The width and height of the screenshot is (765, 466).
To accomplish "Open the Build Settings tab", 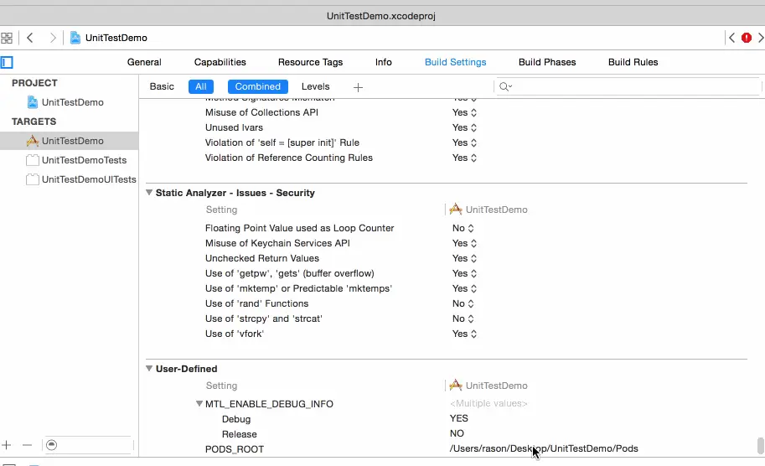I will tap(455, 62).
